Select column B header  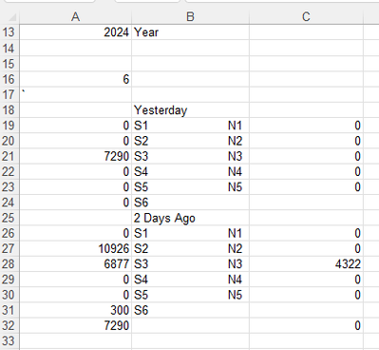coord(190,17)
